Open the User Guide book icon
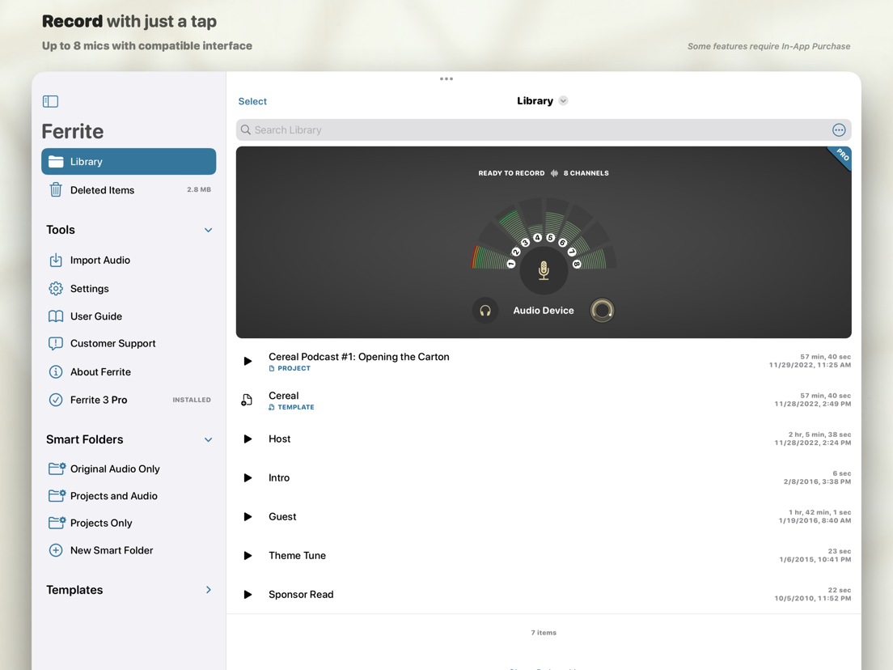Image resolution: width=893 pixels, height=670 pixels. pos(56,316)
